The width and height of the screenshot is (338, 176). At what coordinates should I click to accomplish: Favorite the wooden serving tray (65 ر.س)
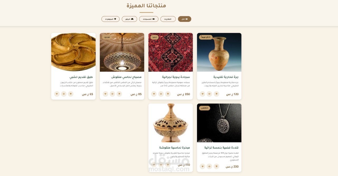tap(57, 94)
